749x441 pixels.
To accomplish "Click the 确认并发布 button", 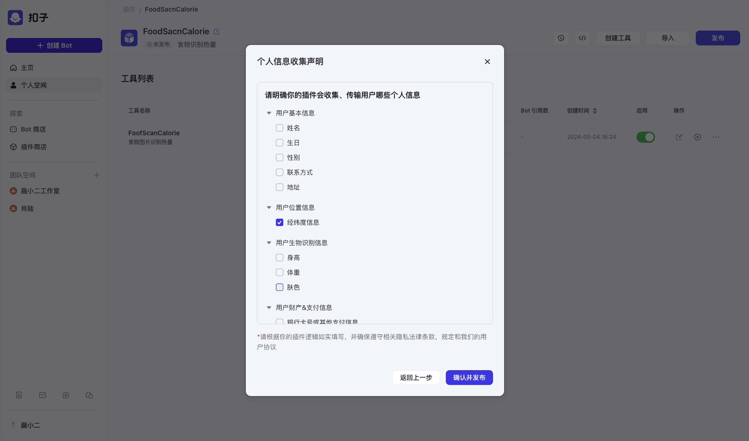I will pyautogui.click(x=469, y=378).
